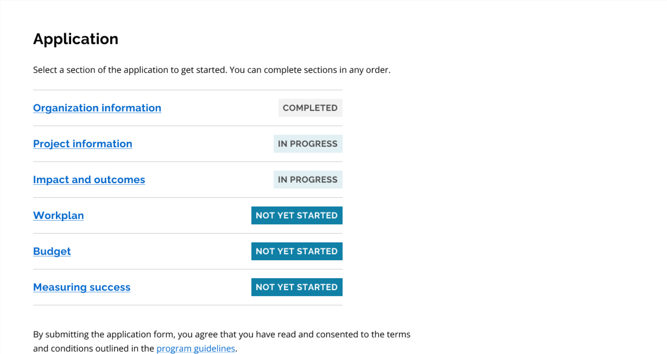Open the Impact and outcomes section
The width and height of the screenshot is (667, 354).
tap(89, 179)
